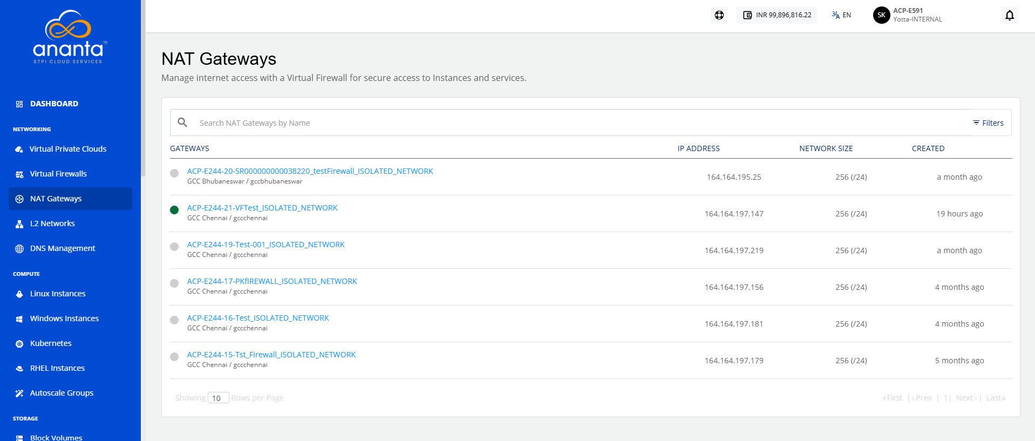Click the Dashboard grid icon
The width and height of the screenshot is (1035, 441).
19,104
